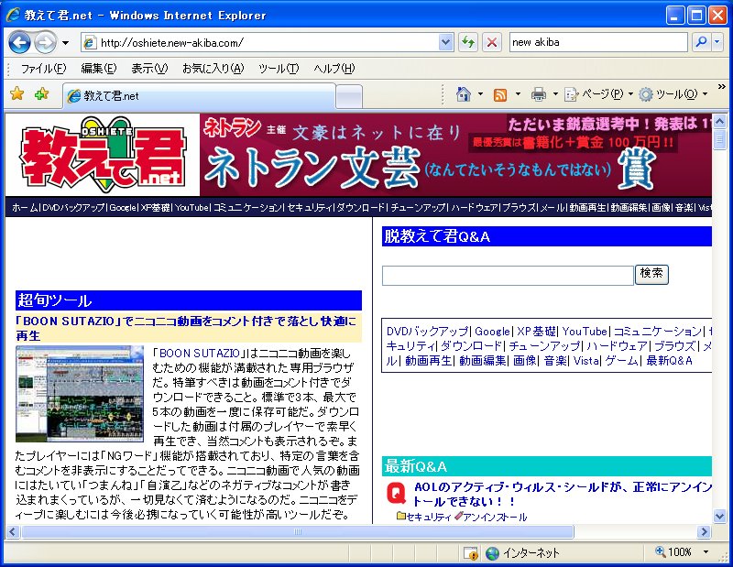Click YouTube in the dark nav bar
The height and width of the screenshot is (567, 733).
tap(191, 207)
